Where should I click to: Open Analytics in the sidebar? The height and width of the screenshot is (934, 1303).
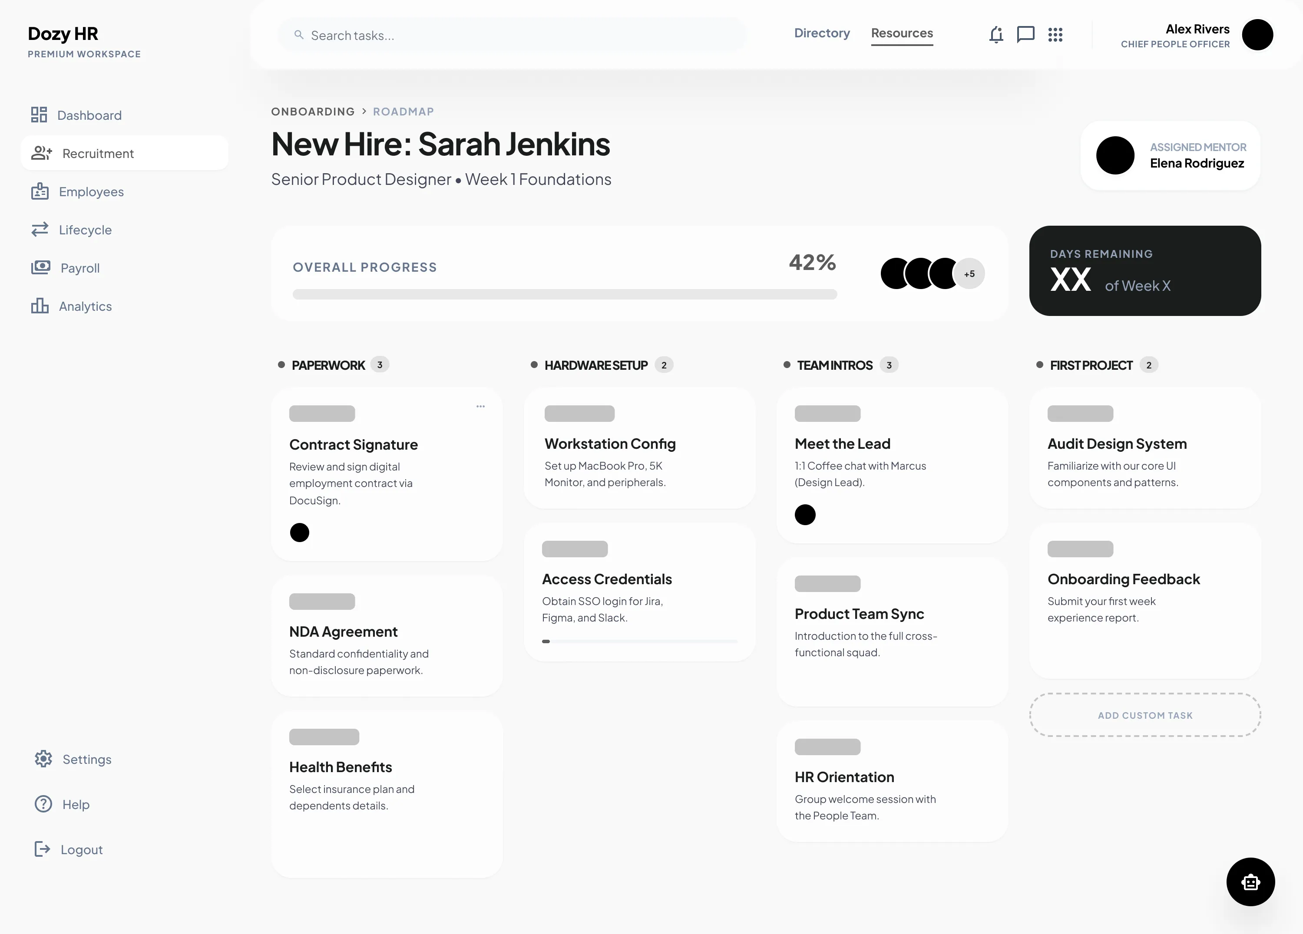(x=85, y=306)
